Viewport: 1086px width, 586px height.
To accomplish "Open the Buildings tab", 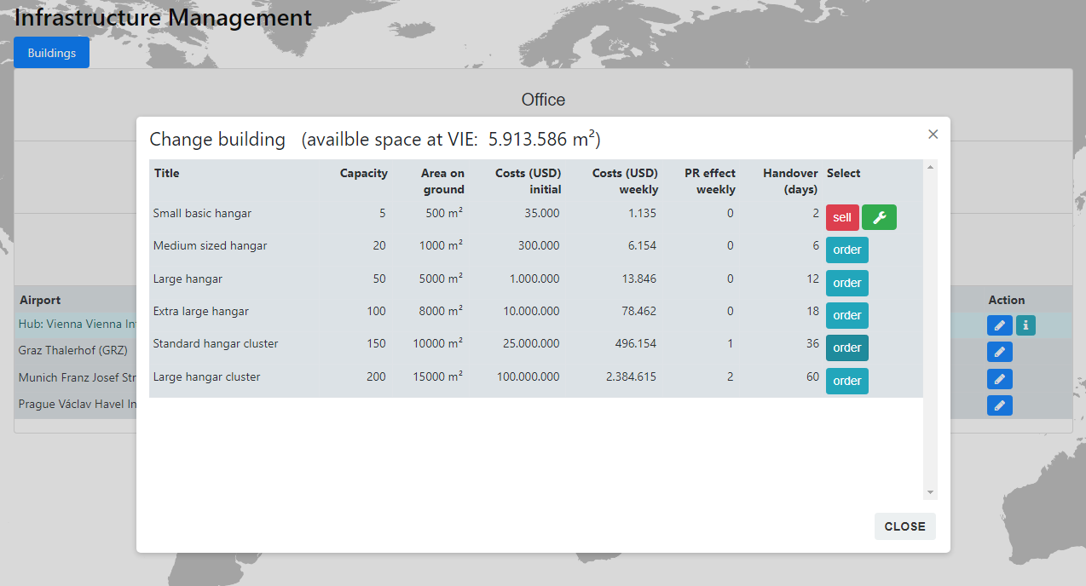I will (x=51, y=53).
